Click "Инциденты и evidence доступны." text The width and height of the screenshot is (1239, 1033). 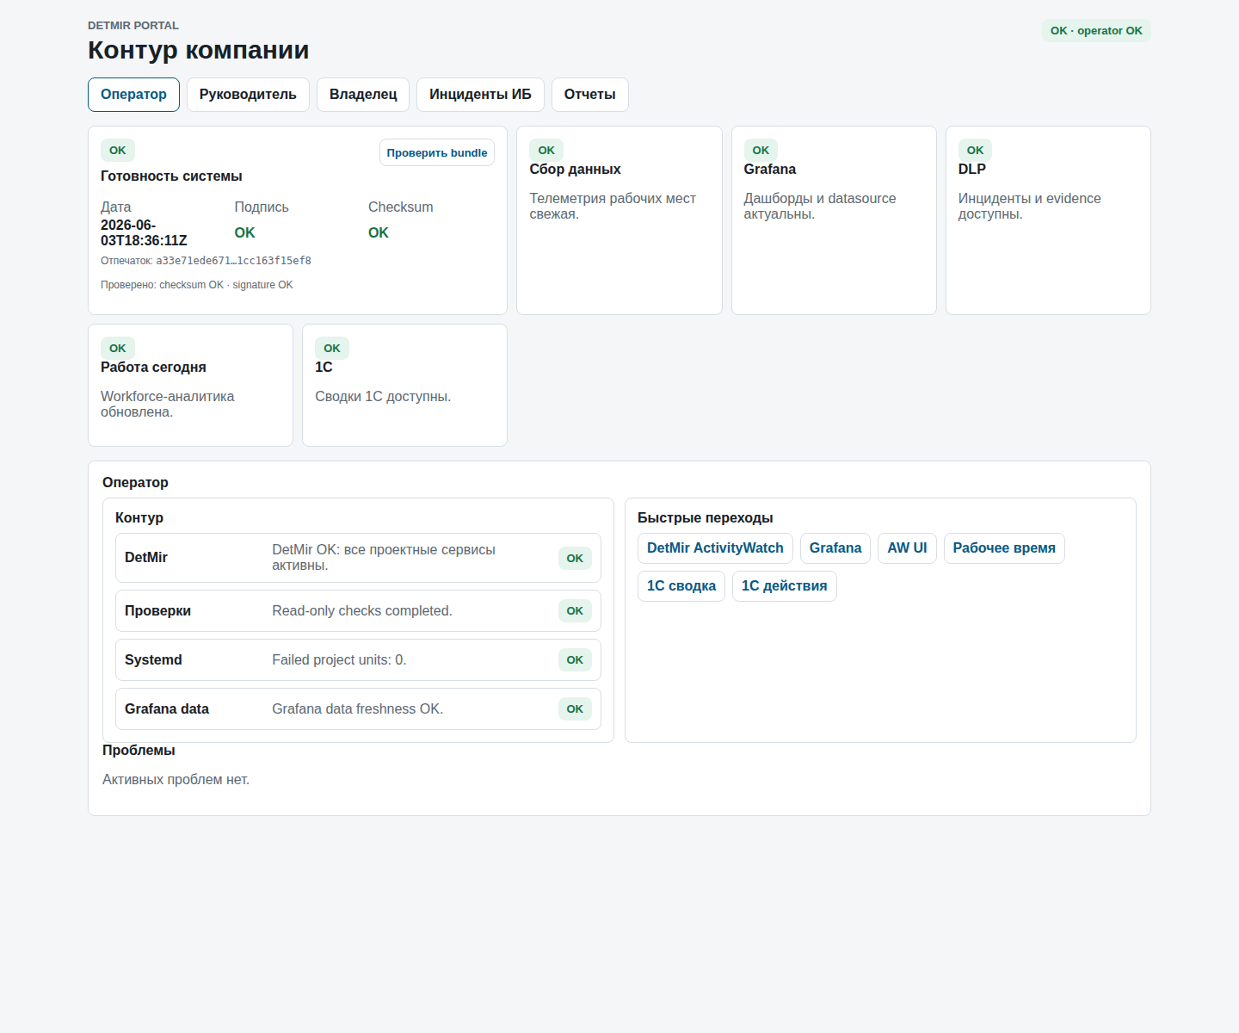[1030, 207]
